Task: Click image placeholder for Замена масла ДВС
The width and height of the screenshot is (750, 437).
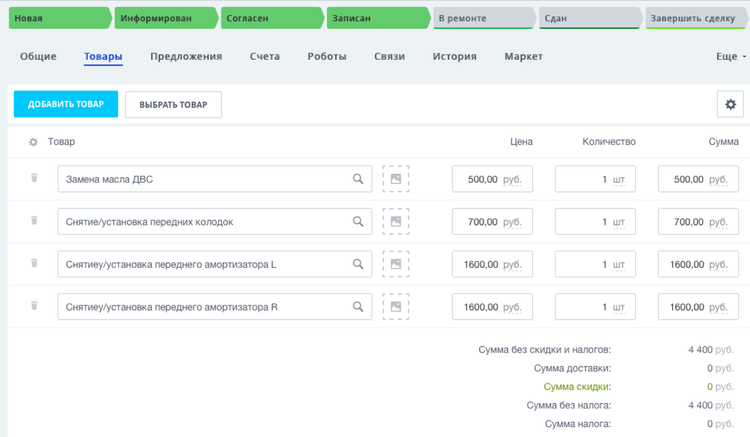Action: 396,179
